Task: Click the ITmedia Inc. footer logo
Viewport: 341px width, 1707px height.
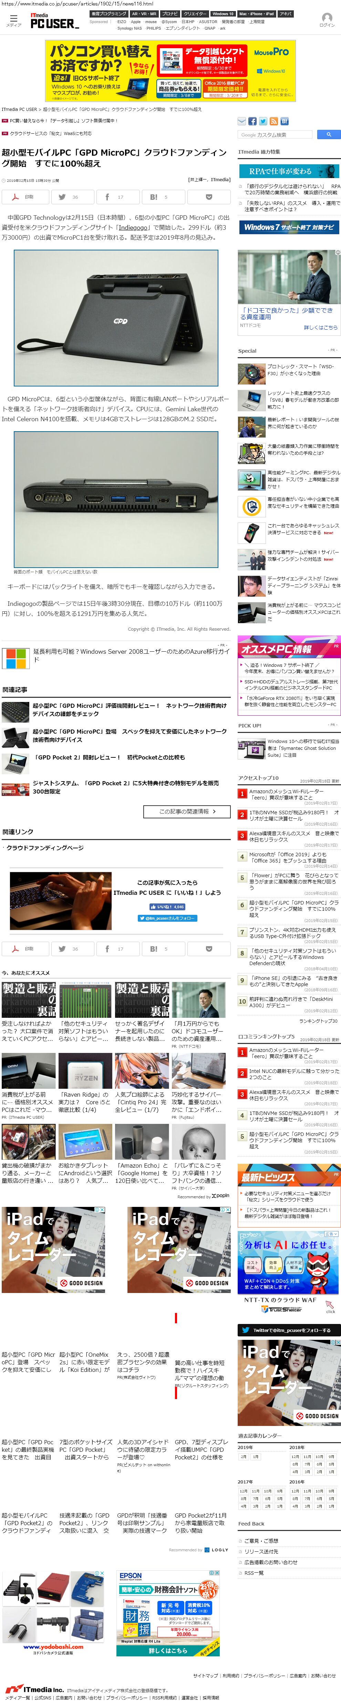Action: [34, 1689]
